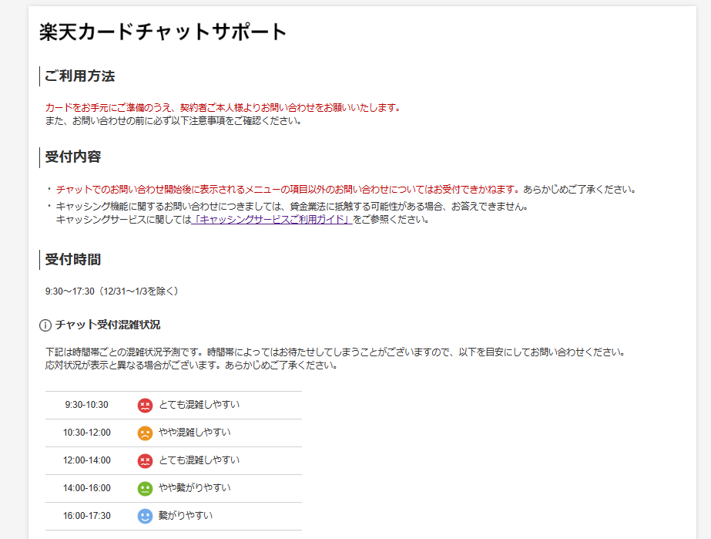The height and width of the screenshot is (539, 711).
Task: Click the red face icon in the 12:00-14:00 row
Action: coord(145,461)
